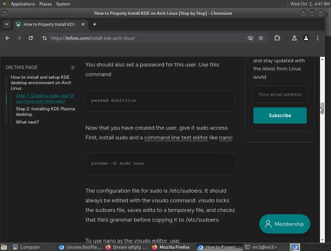This screenshot has height=251, width=331.
Task: Click the Chromium icon at taskbar right end
Action: coord(295,247)
